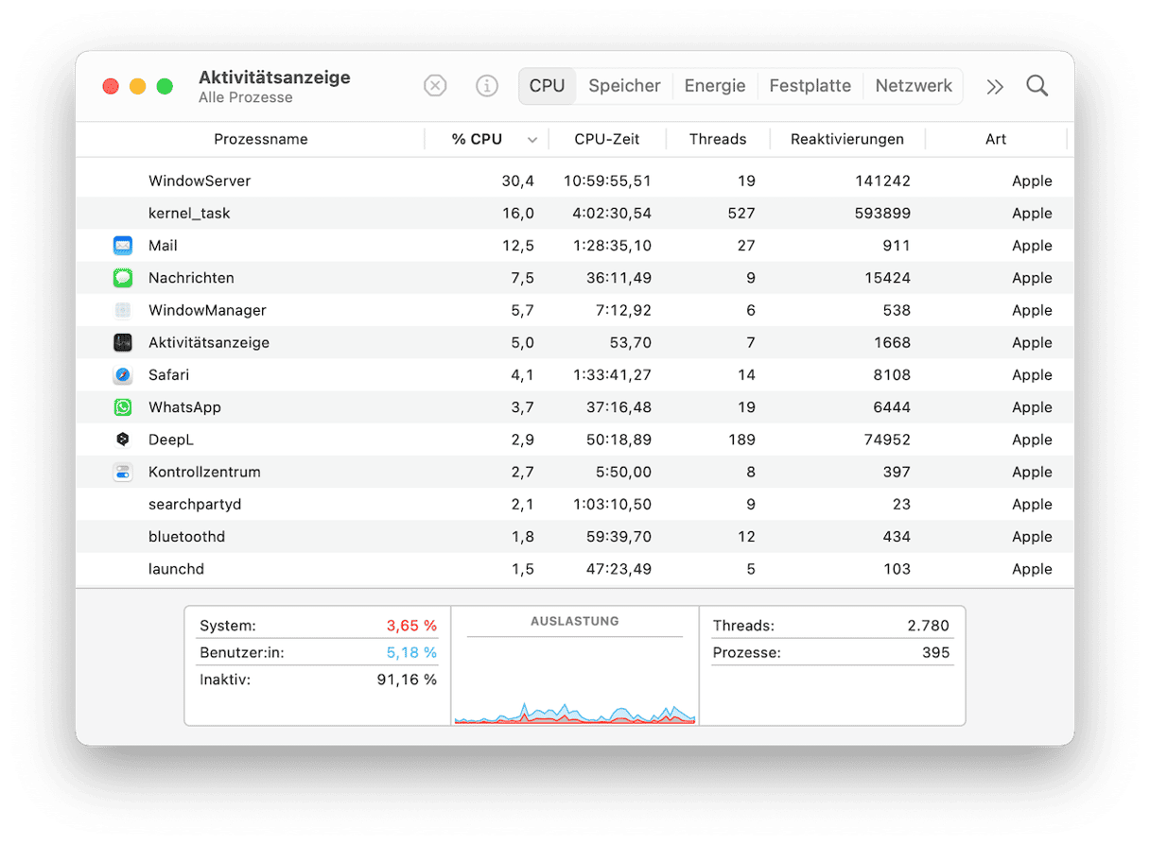The width and height of the screenshot is (1150, 845).
Task: Select the WindowServer process row
Action: (x=575, y=181)
